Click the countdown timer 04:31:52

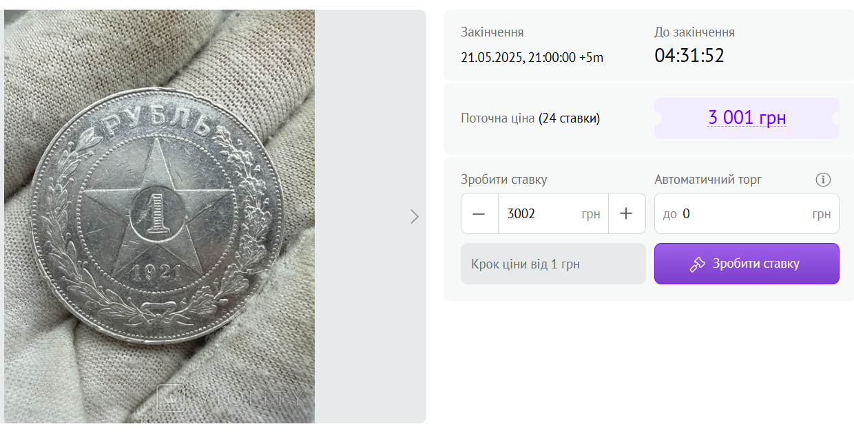[688, 55]
